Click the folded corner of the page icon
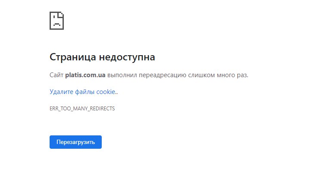 tap(61, 15)
